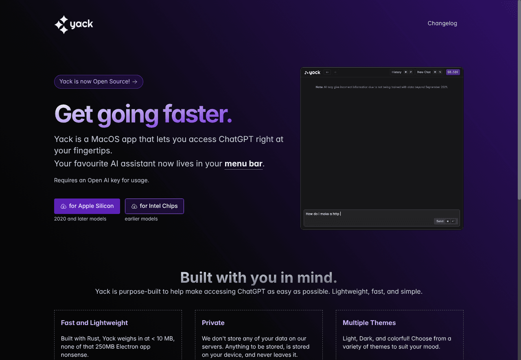Click the arrow icon in Open Source banner
521x360 pixels.
coord(135,82)
